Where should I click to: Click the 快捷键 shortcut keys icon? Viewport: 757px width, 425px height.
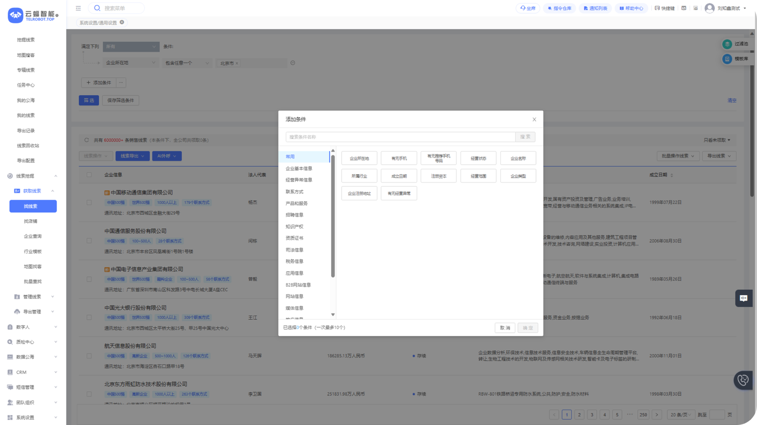(657, 8)
